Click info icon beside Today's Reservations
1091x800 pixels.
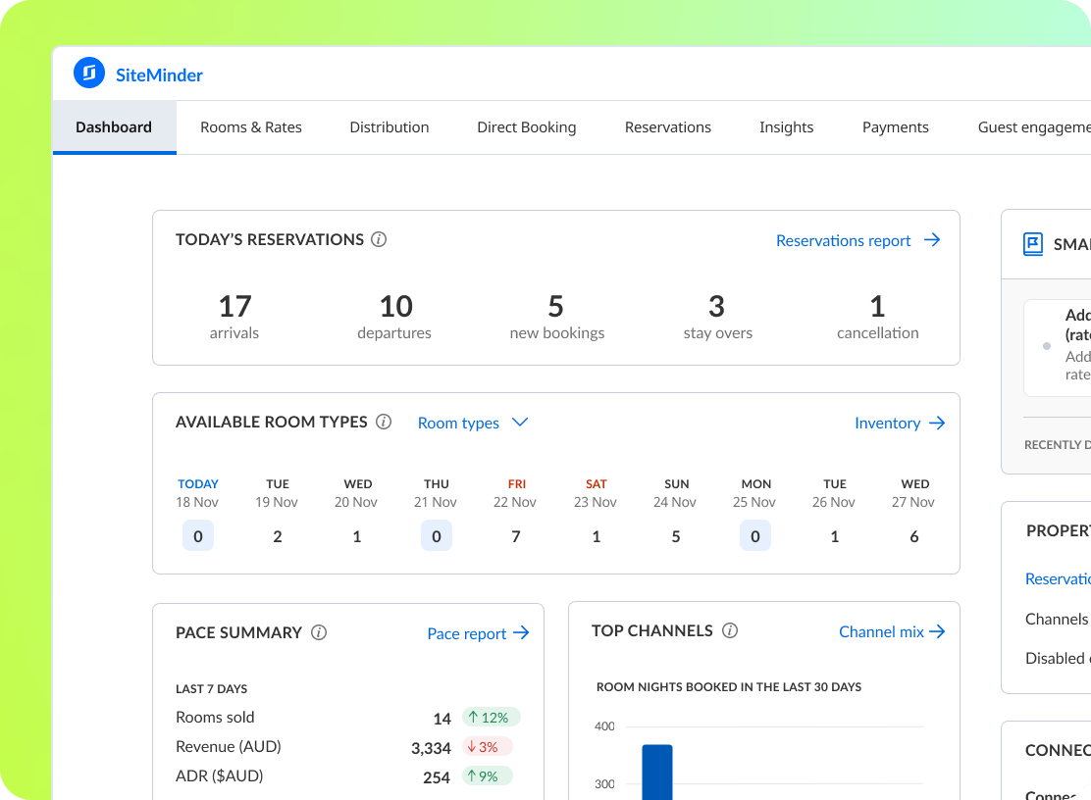tap(379, 240)
